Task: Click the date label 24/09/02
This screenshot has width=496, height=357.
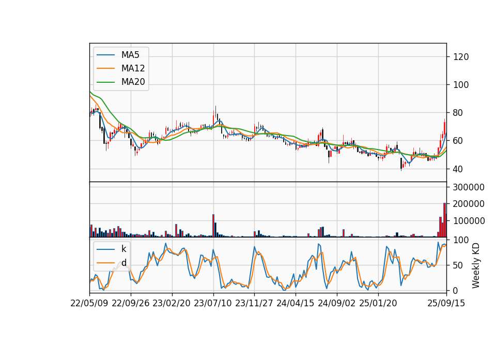Action: coord(336,303)
